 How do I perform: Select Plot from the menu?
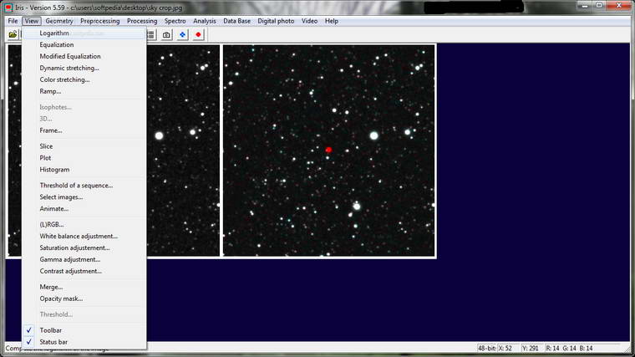84,158
